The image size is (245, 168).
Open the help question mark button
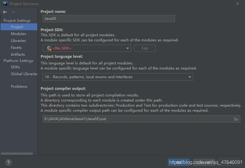tap(8, 162)
